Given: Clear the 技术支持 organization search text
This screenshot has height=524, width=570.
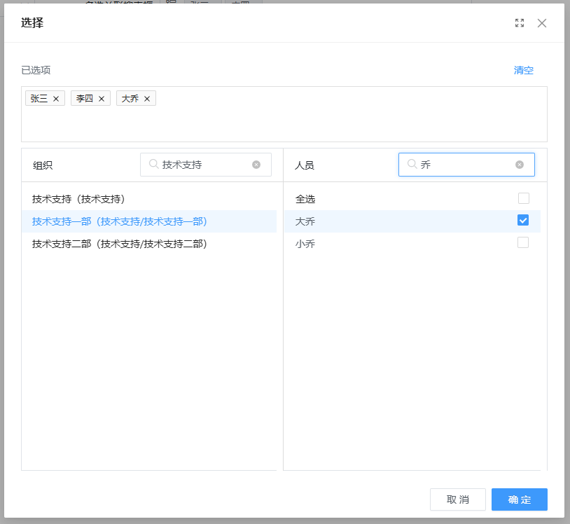Looking at the screenshot, I should [256, 165].
